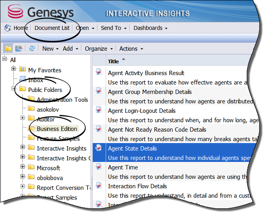Click the Home icon in the top toolbar
This screenshot has height=215, width=266.
[8, 28]
